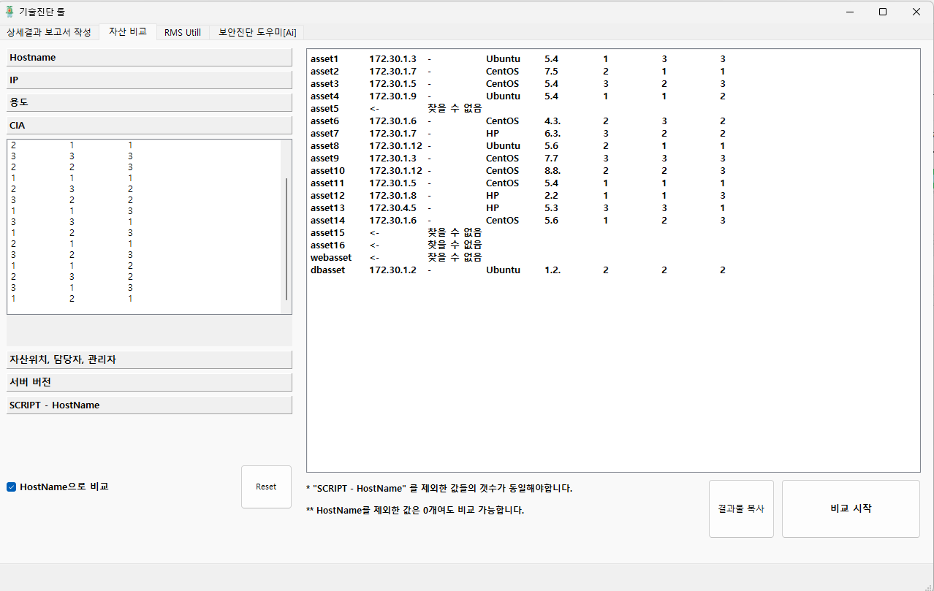The image size is (934, 591).
Task: Click the 결과물 복사 button
Action: (x=741, y=508)
